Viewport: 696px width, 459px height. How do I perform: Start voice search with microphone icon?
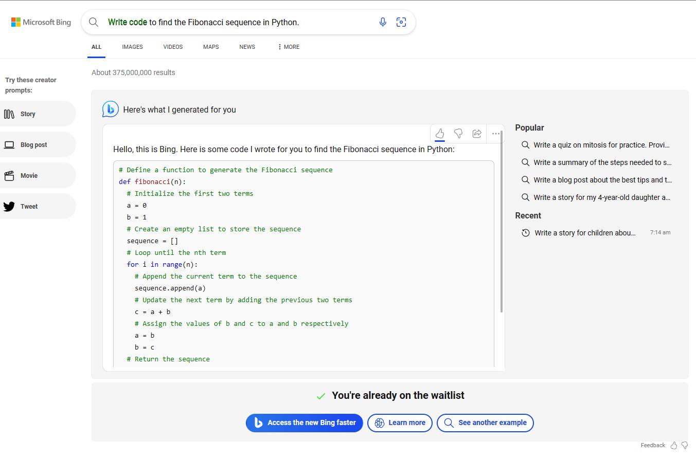(x=383, y=22)
